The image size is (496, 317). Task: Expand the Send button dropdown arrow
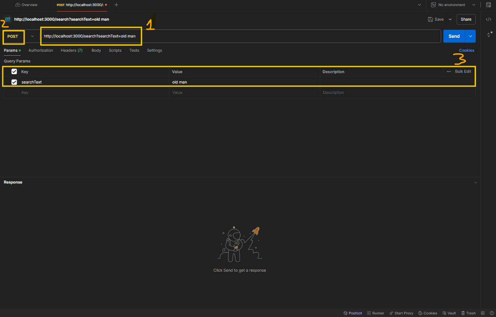point(471,36)
